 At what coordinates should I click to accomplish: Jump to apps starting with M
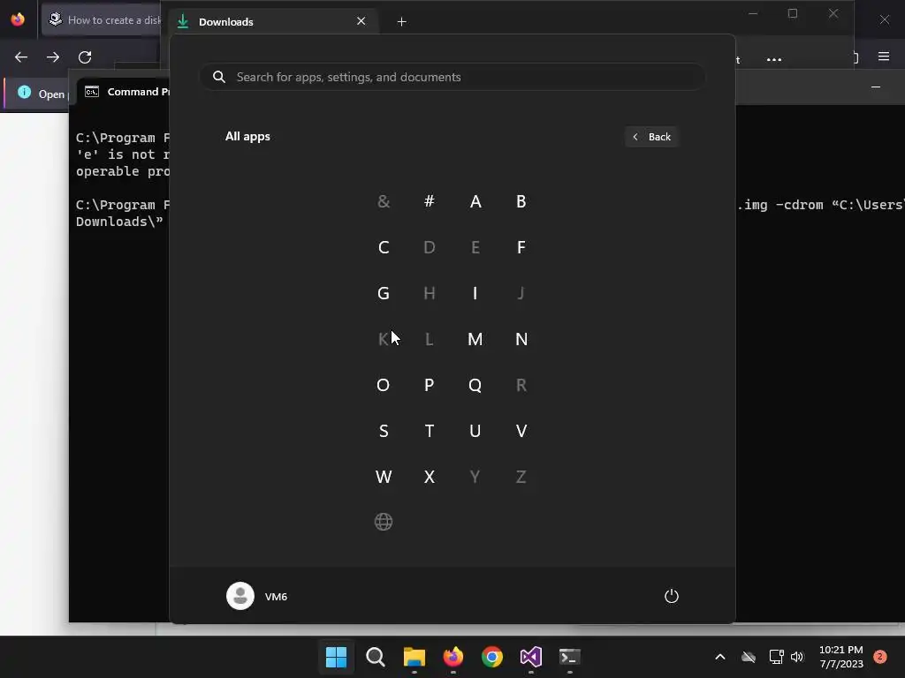click(475, 339)
